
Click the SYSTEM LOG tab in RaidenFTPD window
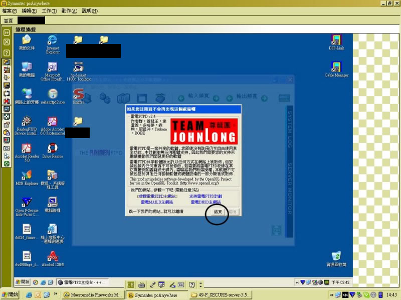pyautogui.click(x=290, y=129)
